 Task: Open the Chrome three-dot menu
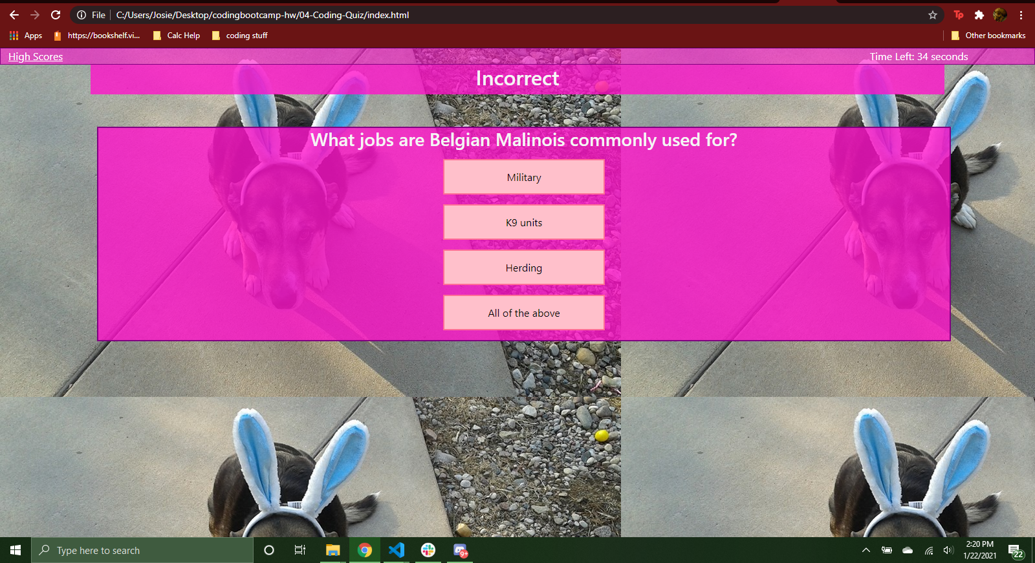pos(1021,15)
